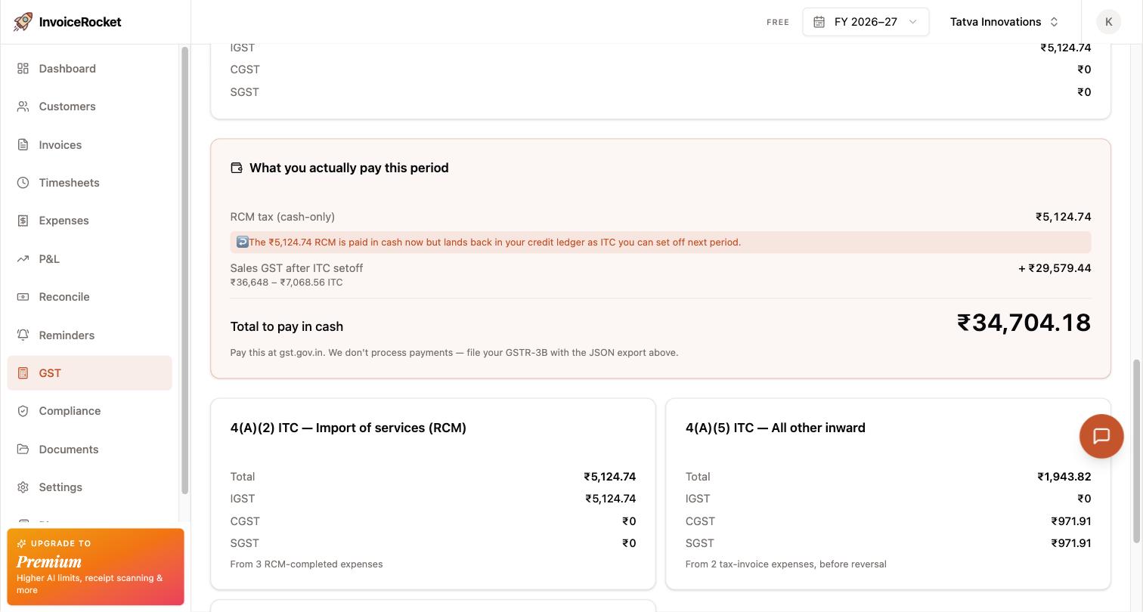1143x612 pixels.
Task: Click the ₹34,704.18 total amount
Action: pyautogui.click(x=1024, y=323)
